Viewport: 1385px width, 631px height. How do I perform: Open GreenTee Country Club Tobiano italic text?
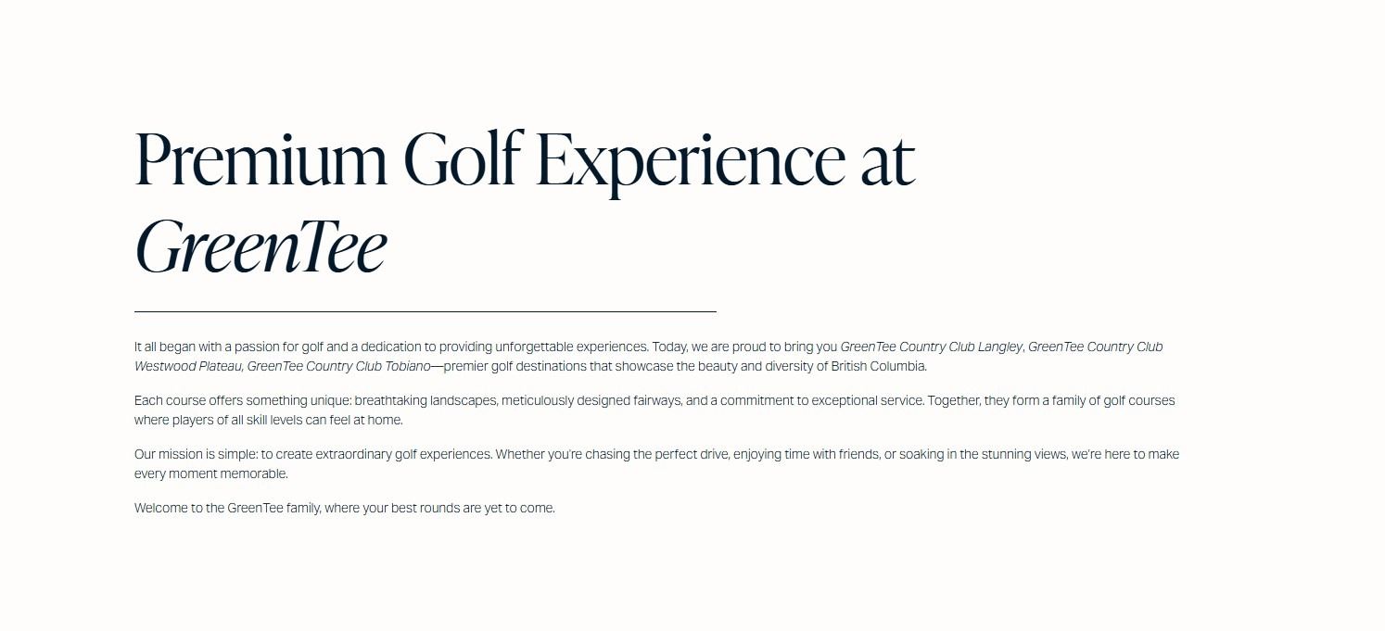click(x=338, y=366)
